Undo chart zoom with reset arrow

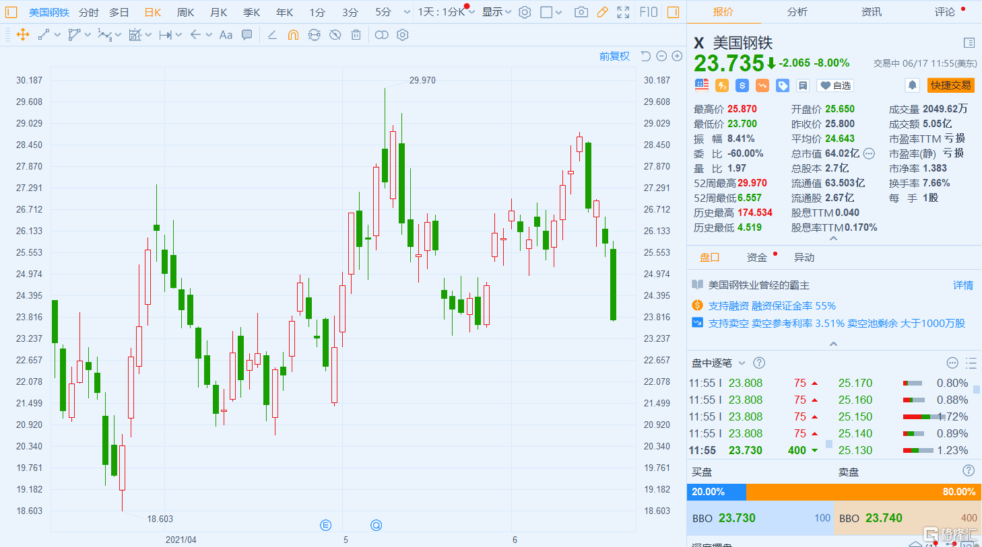(x=645, y=57)
